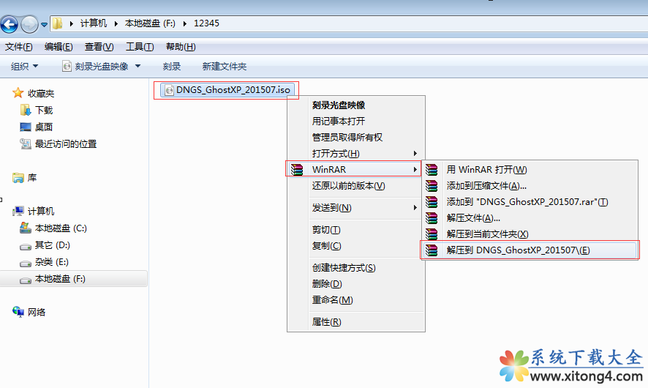Click the 计算机 computer icon in sidebar
This screenshot has width=648, height=388.
(18, 212)
